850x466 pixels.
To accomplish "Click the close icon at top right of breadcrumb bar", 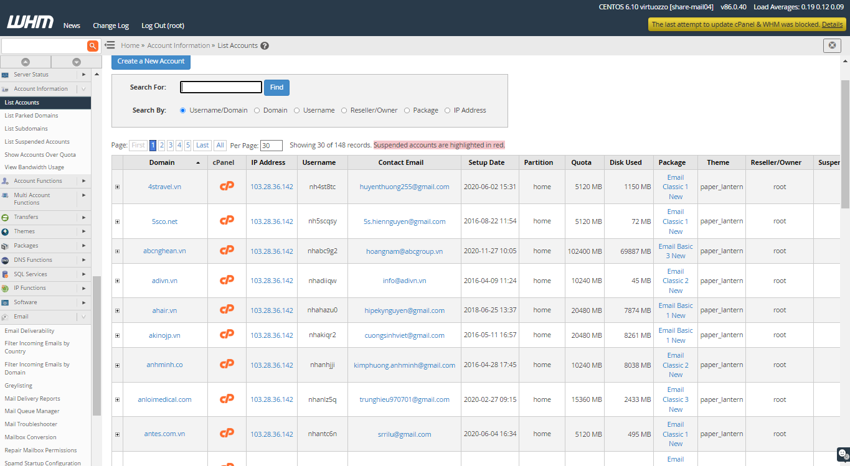I will coord(831,45).
